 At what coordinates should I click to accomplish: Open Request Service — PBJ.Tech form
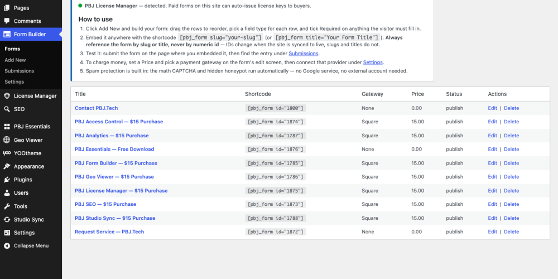pos(109,232)
